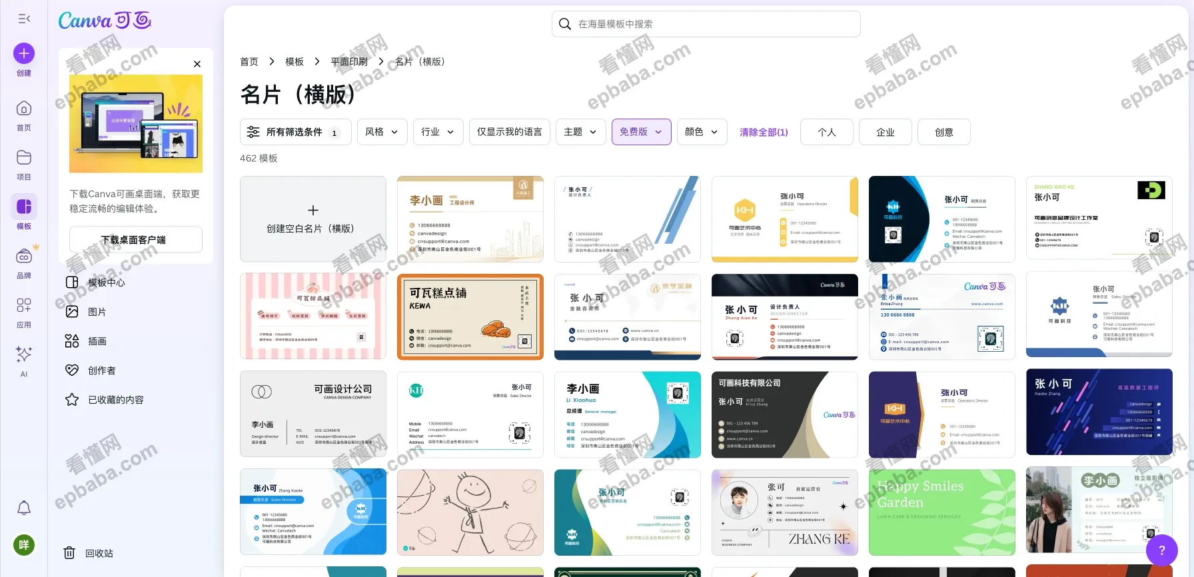The width and height of the screenshot is (1194, 577).
Task: Open the Apps sidebar icon
Action: click(24, 305)
